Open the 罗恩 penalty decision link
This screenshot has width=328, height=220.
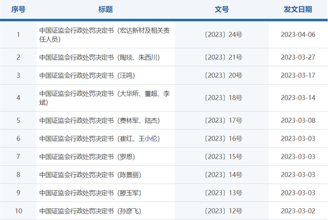pyautogui.click(x=87, y=157)
